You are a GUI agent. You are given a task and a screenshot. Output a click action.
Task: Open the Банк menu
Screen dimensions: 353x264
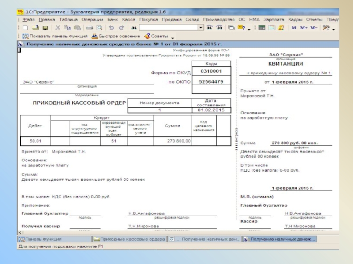tap(112, 20)
